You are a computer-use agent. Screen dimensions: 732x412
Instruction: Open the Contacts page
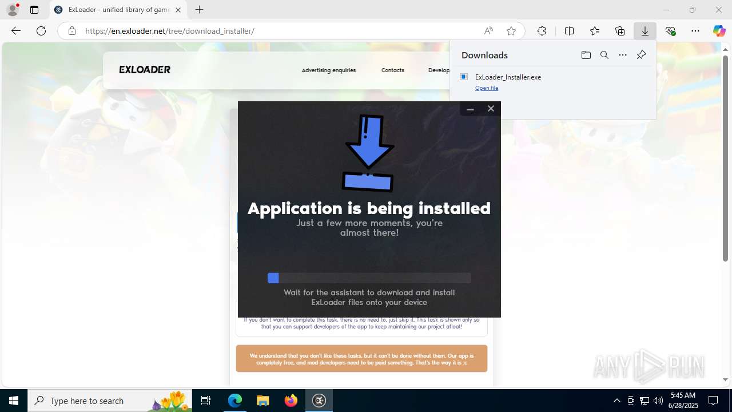(x=393, y=70)
